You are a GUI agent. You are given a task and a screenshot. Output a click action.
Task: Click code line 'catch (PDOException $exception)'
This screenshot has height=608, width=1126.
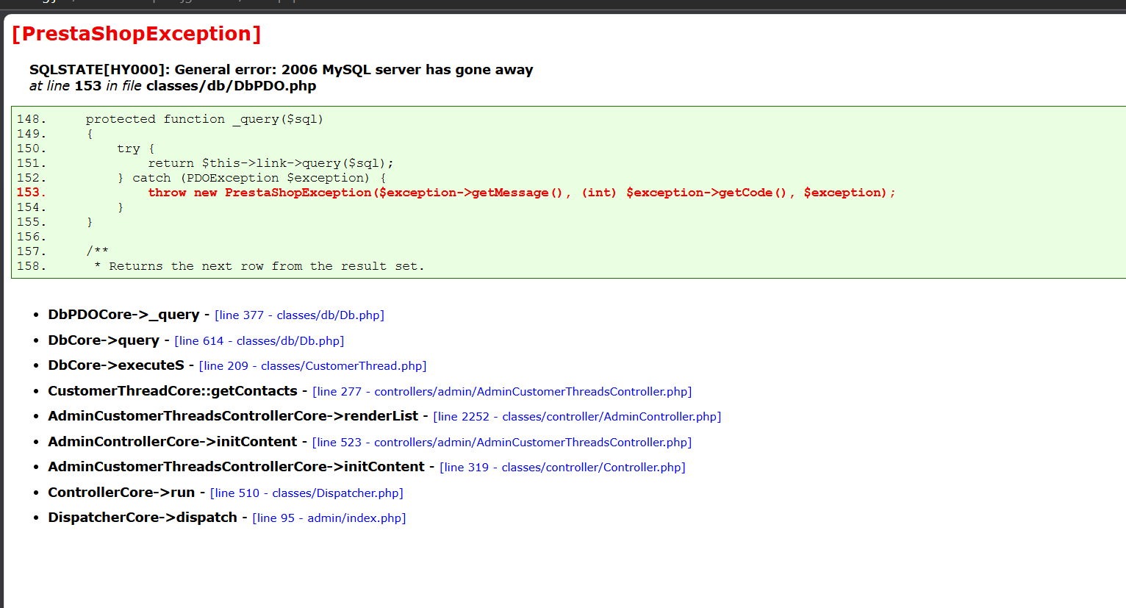click(x=251, y=178)
